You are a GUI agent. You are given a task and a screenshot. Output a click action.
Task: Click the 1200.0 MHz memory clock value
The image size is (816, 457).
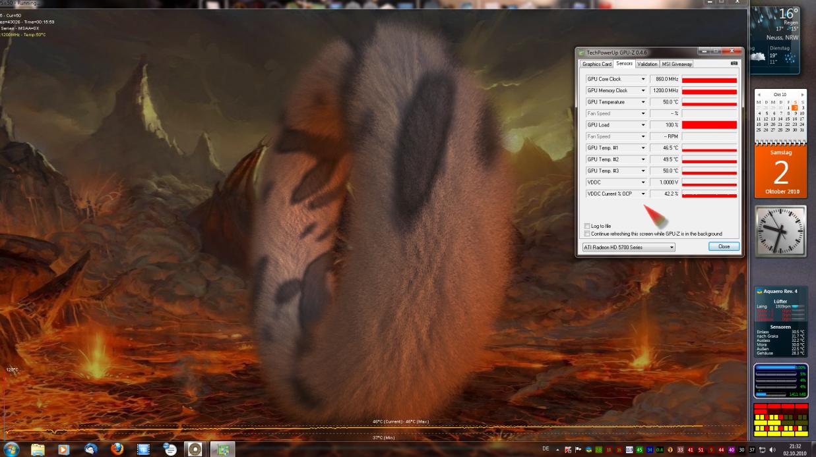click(x=664, y=91)
